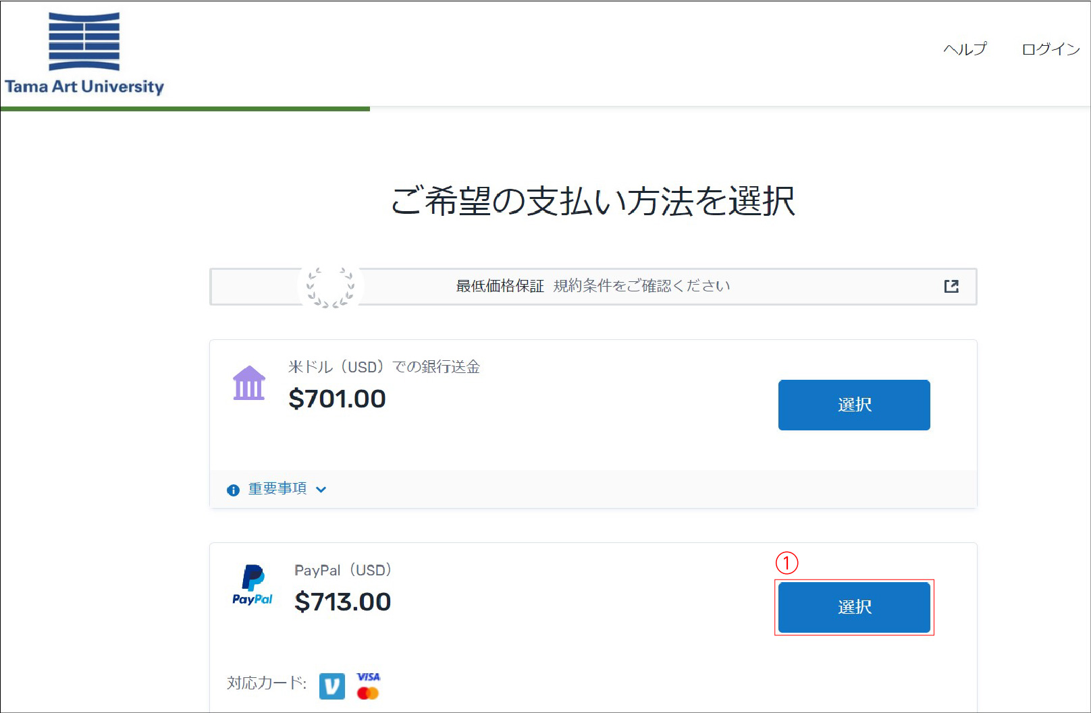Click the laurel wreath guarantee badge
Viewport: 1091px width, 713px height.
coord(330,287)
